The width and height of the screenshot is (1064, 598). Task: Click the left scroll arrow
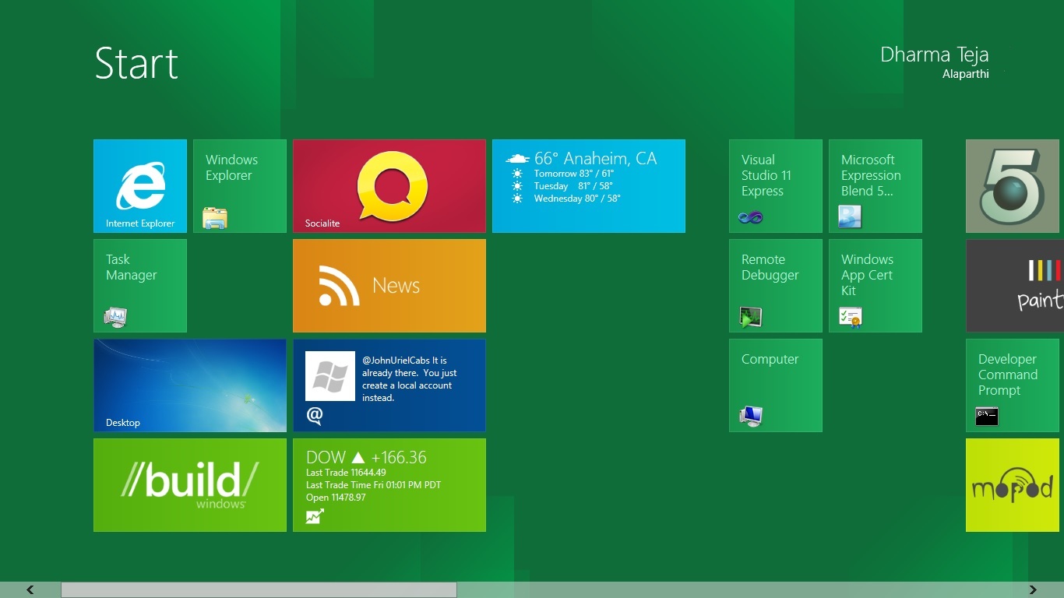click(x=30, y=589)
